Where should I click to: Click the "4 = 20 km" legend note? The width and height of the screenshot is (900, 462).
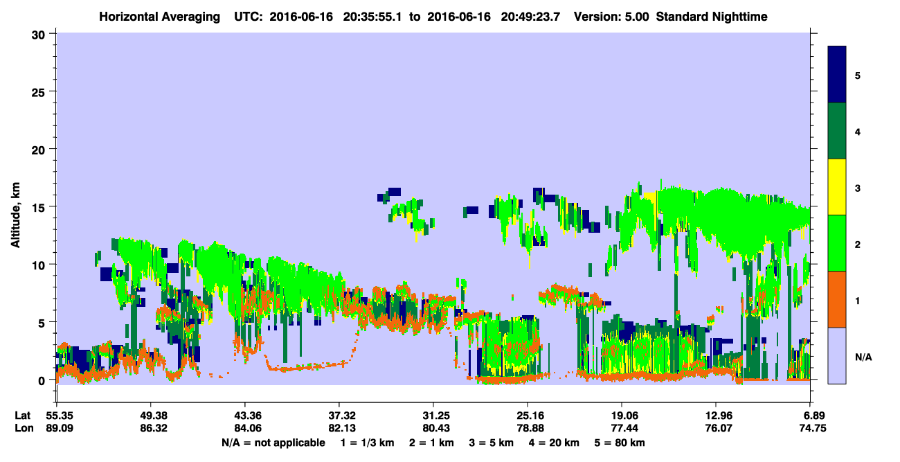click(x=554, y=442)
